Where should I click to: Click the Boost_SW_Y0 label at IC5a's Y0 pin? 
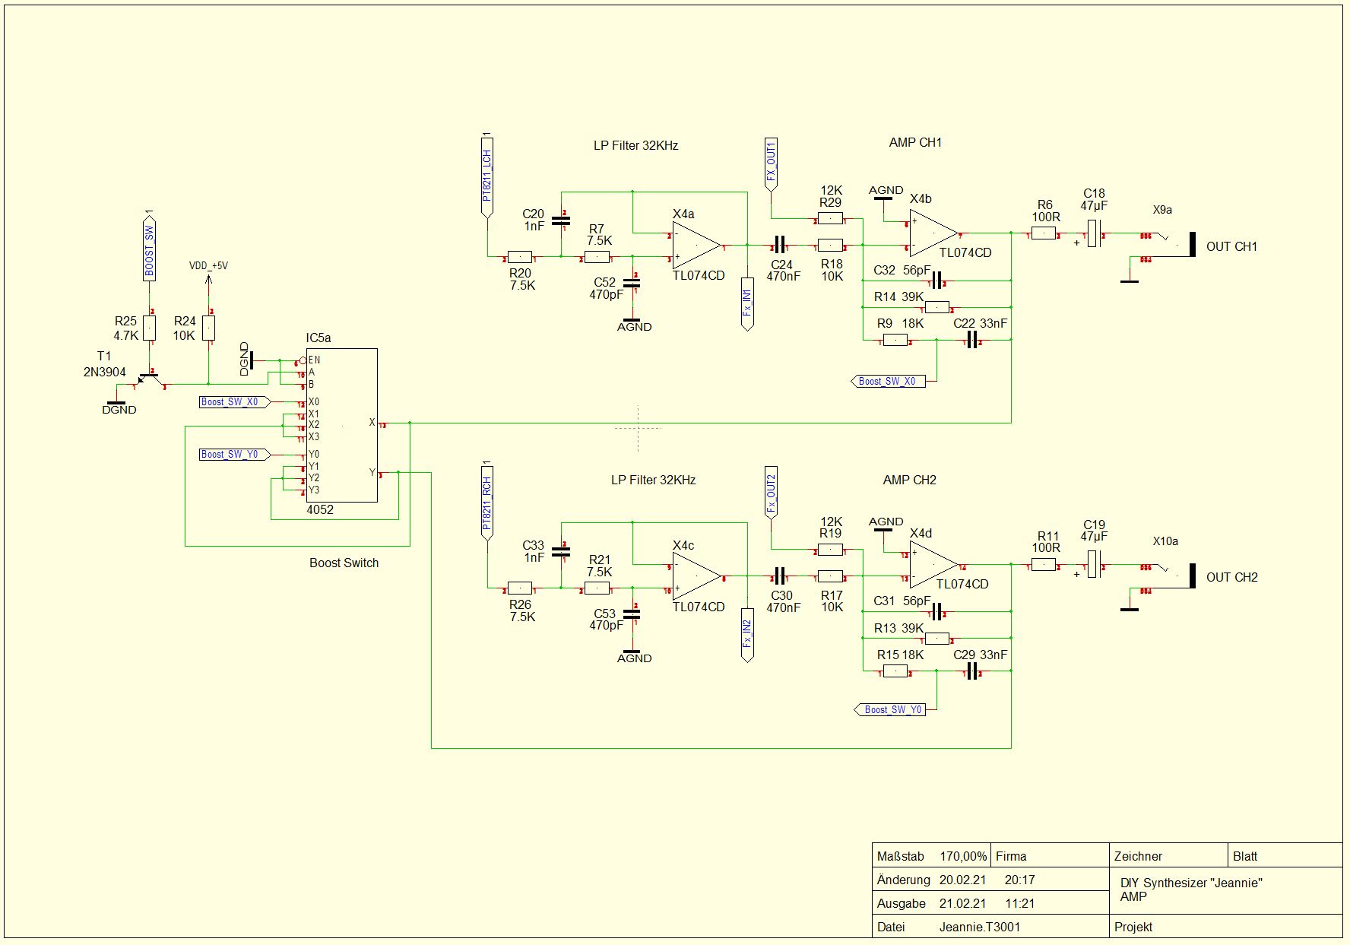[233, 455]
